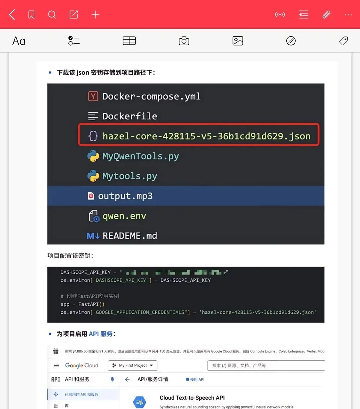Open the Aa text formatting options

pos(19,41)
